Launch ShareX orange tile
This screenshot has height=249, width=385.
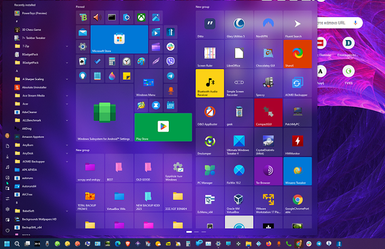298,54
